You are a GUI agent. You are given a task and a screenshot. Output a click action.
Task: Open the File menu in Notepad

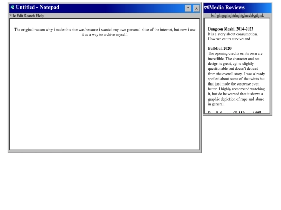[x=12, y=16]
